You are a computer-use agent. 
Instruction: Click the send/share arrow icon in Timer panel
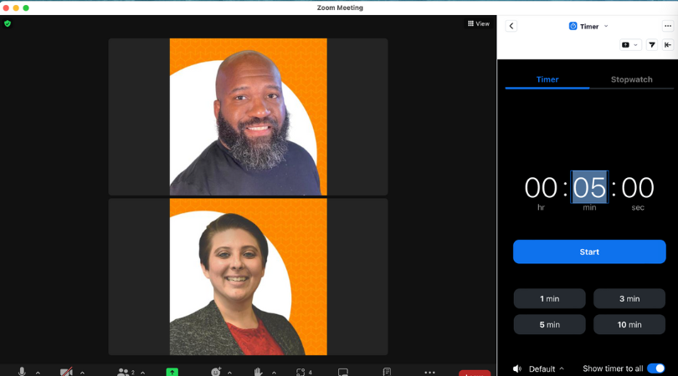[652, 45]
